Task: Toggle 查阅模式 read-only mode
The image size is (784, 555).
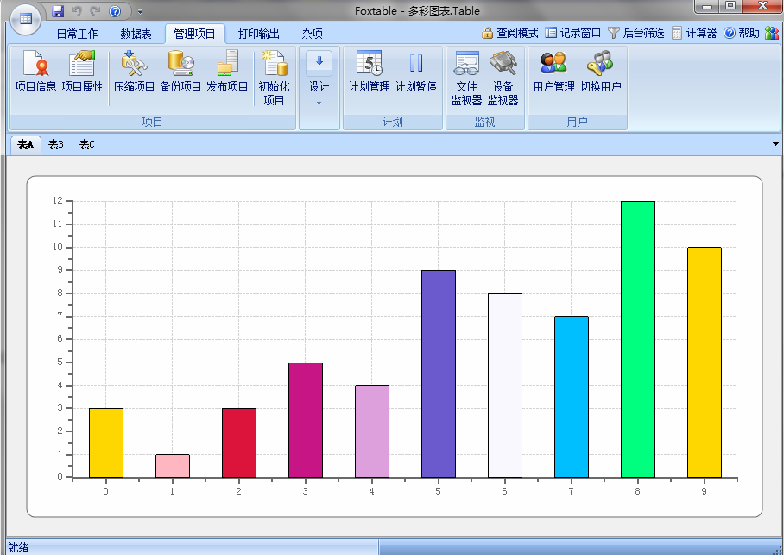Action: click(x=509, y=33)
